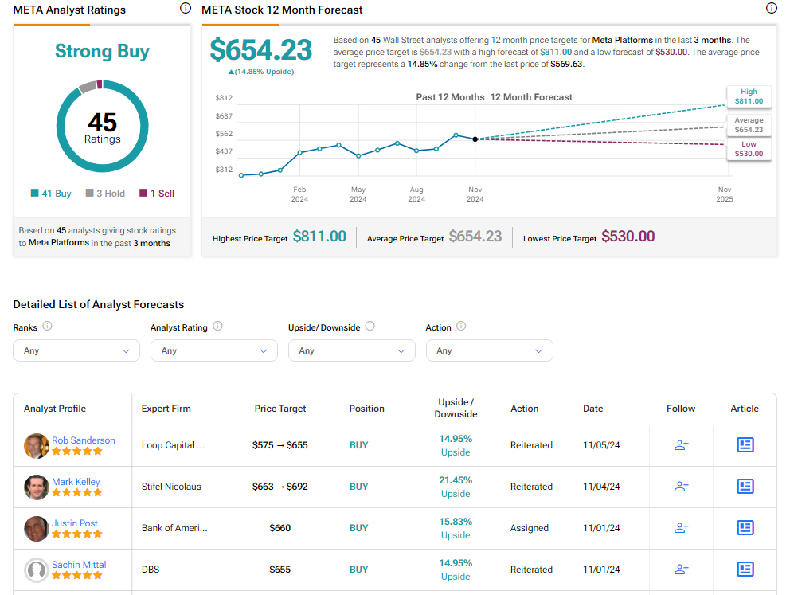
Task: Follow analyst Rob Sanderson
Action: pyautogui.click(x=681, y=445)
